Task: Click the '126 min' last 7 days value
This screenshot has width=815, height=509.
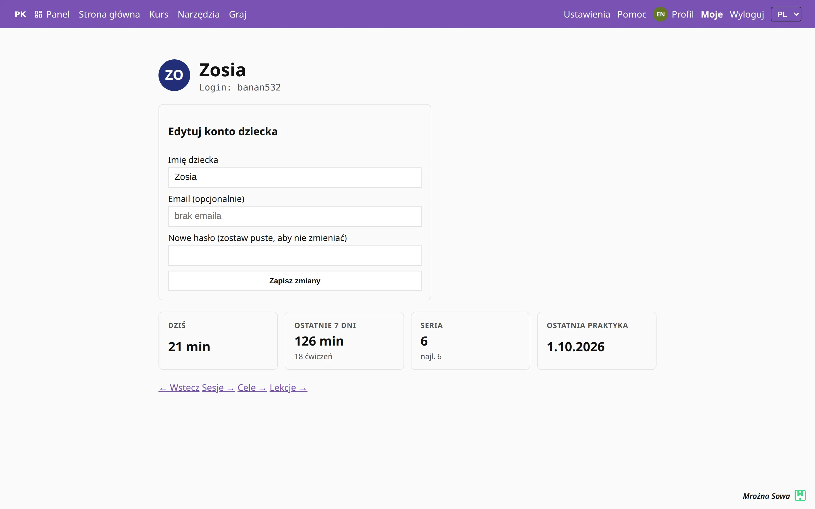Action: pyautogui.click(x=319, y=341)
